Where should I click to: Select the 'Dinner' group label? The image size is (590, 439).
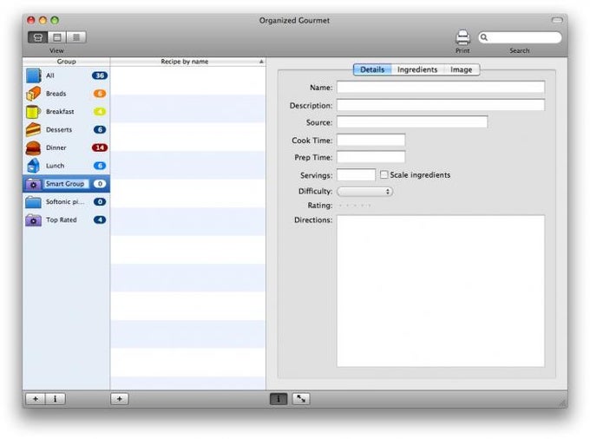point(56,147)
